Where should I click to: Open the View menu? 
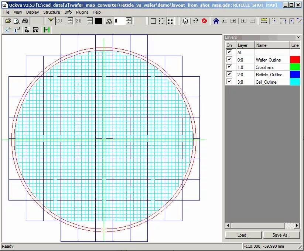click(x=18, y=12)
